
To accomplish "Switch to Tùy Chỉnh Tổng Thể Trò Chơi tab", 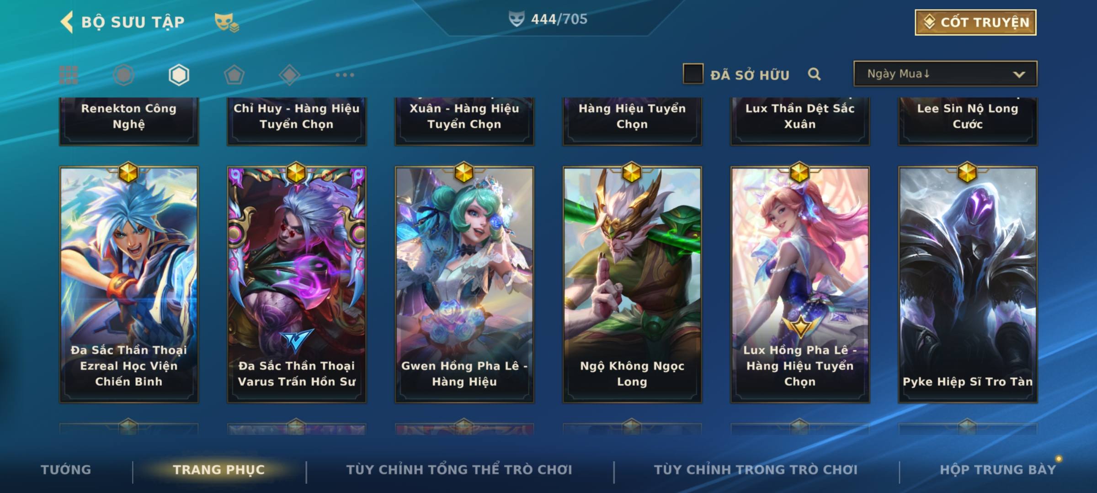I will coord(459,470).
